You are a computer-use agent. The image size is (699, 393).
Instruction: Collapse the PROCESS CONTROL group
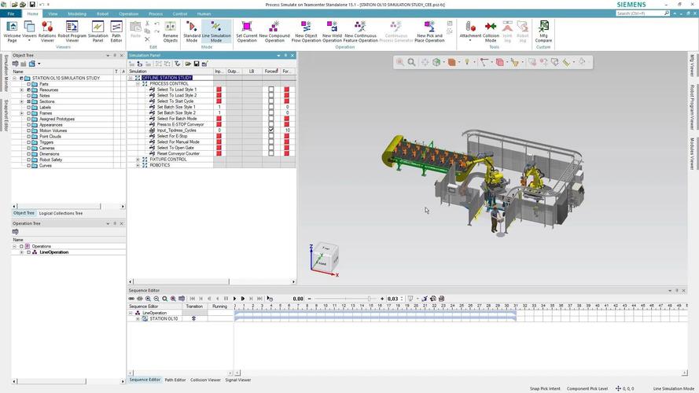pos(138,84)
